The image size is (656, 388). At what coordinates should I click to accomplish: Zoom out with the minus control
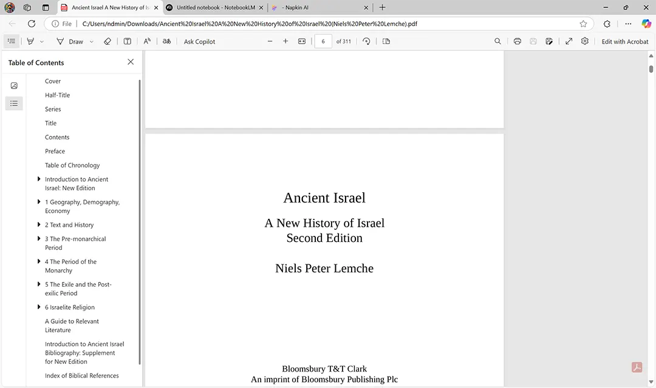(270, 41)
